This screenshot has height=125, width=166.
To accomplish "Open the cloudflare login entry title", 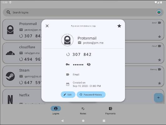I will tap(27, 47).
